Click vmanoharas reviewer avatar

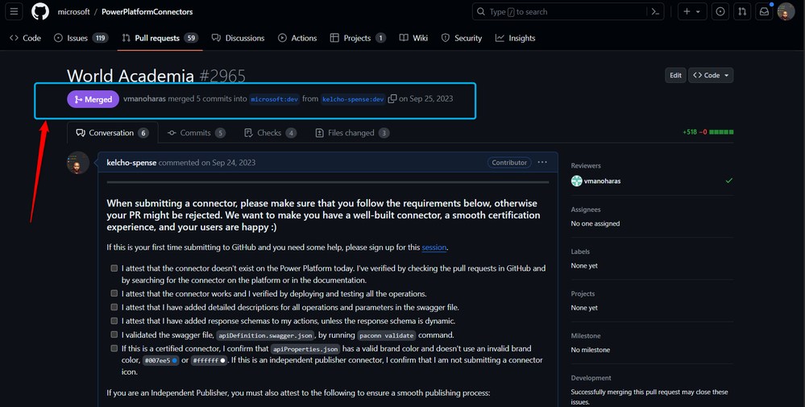click(576, 181)
